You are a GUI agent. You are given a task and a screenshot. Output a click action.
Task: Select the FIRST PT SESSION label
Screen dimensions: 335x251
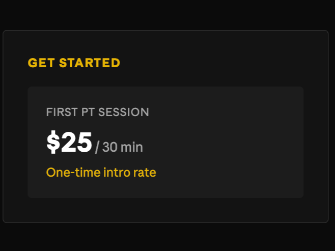point(97,112)
